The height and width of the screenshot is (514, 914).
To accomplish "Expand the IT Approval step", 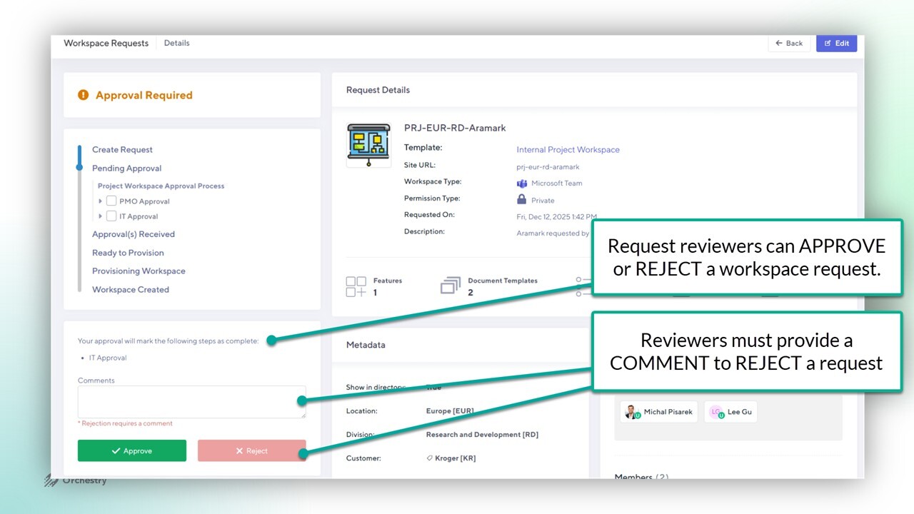I will [101, 216].
